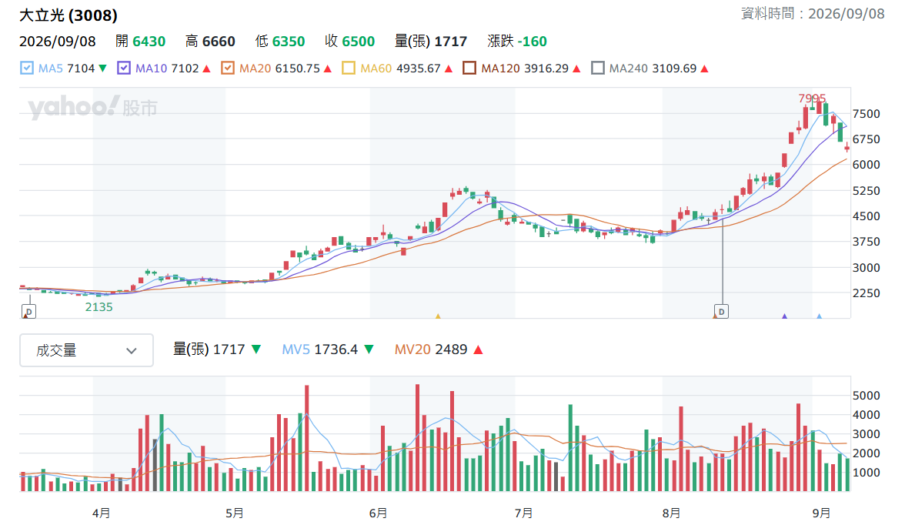
Task: Click the D dividend marker near April
Action: coord(29,311)
